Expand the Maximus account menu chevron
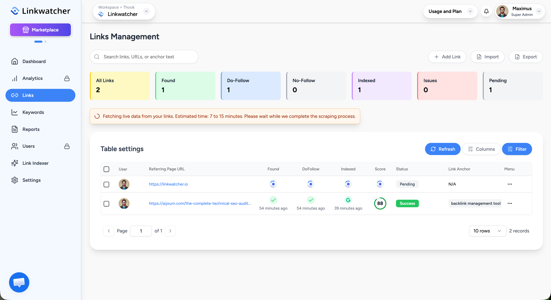This screenshot has width=551, height=300. 539,11
